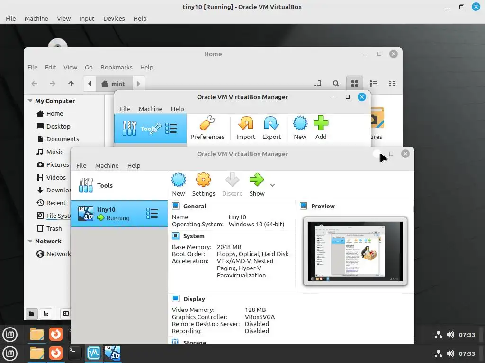Open Machine menu in front VirtualBox Manager
Image resolution: width=485 pixels, height=363 pixels.
107,166
